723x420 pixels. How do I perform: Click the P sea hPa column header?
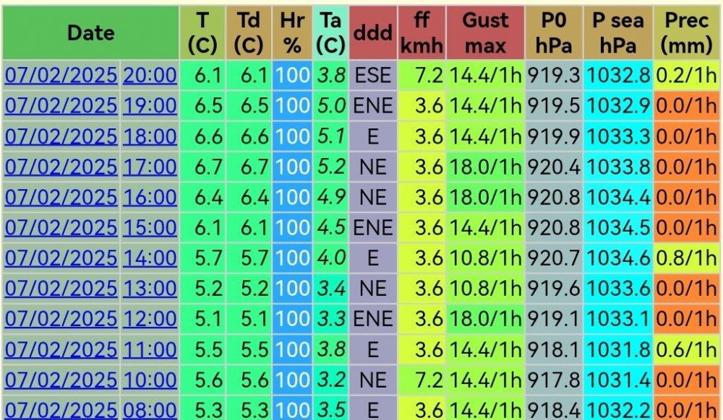click(x=618, y=32)
